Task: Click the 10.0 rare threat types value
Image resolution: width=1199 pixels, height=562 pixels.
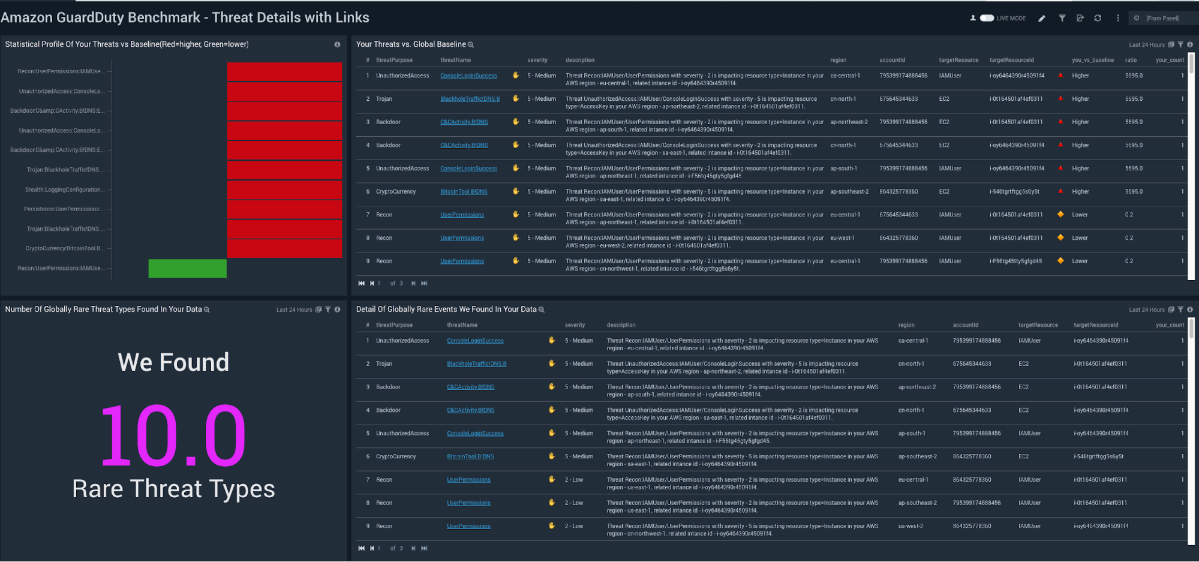Action: 173,436
